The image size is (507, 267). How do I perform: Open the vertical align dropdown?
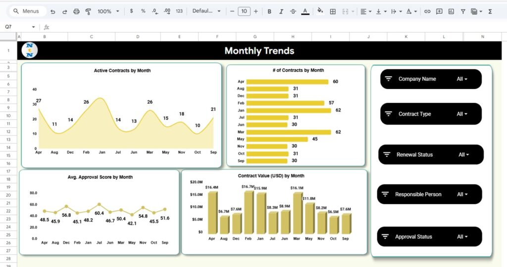click(x=381, y=11)
